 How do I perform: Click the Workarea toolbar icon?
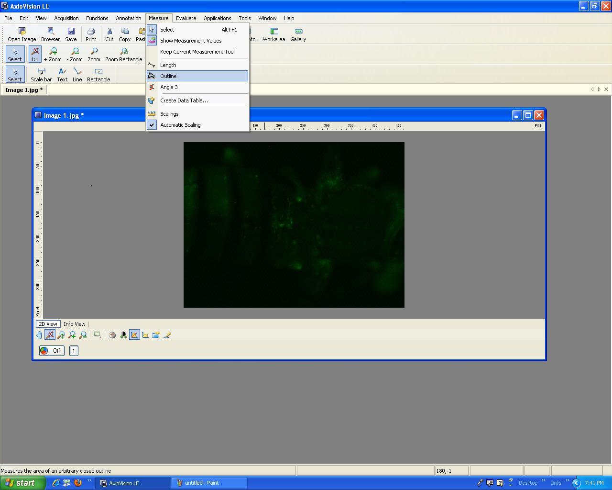pos(273,34)
